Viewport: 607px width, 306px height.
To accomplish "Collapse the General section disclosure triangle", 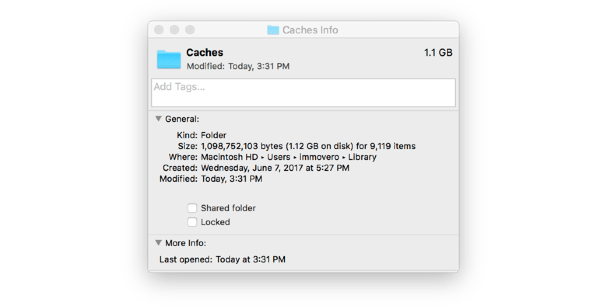I will pyautogui.click(x=158, y=118).
